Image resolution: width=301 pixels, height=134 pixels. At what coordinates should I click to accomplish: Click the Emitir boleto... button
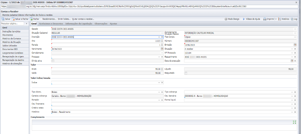click(x=64, y=19)
